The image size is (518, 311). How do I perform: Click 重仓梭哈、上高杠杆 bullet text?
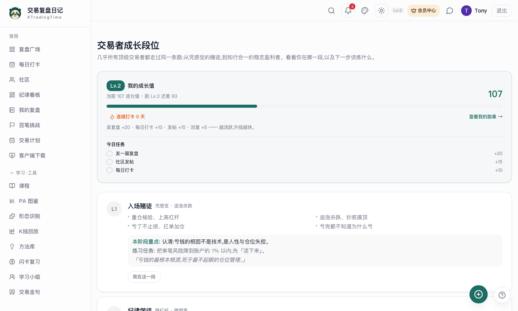coord(155,217)
